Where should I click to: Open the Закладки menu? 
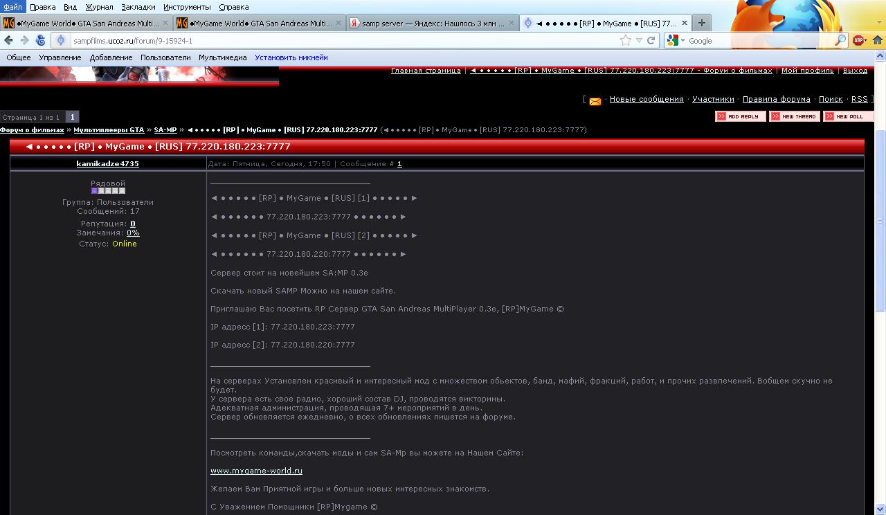point(138,7)
